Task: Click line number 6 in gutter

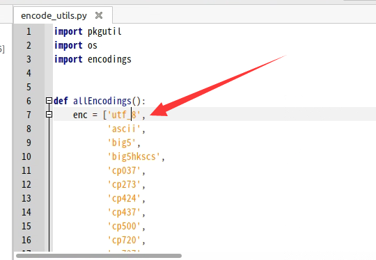Action: 29,101
